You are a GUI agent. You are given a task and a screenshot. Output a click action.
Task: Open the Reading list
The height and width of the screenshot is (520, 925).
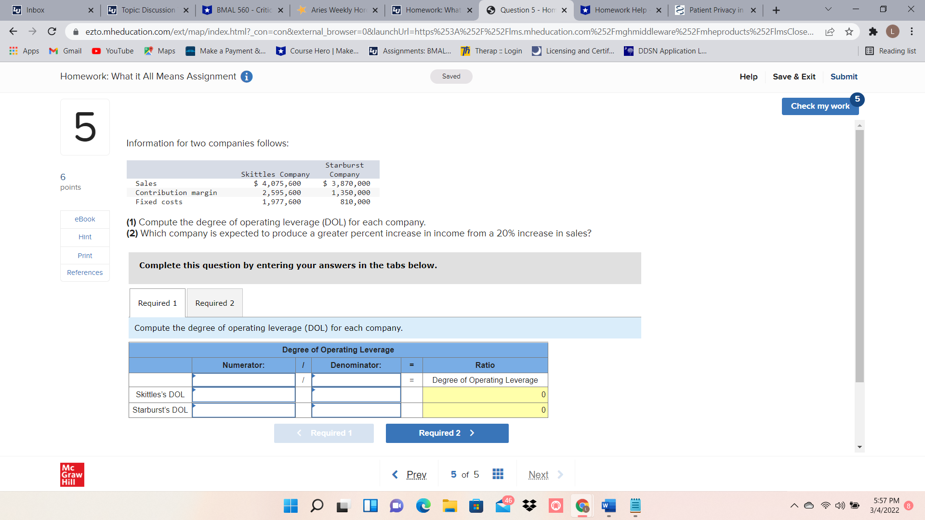(x=890, y=51)
